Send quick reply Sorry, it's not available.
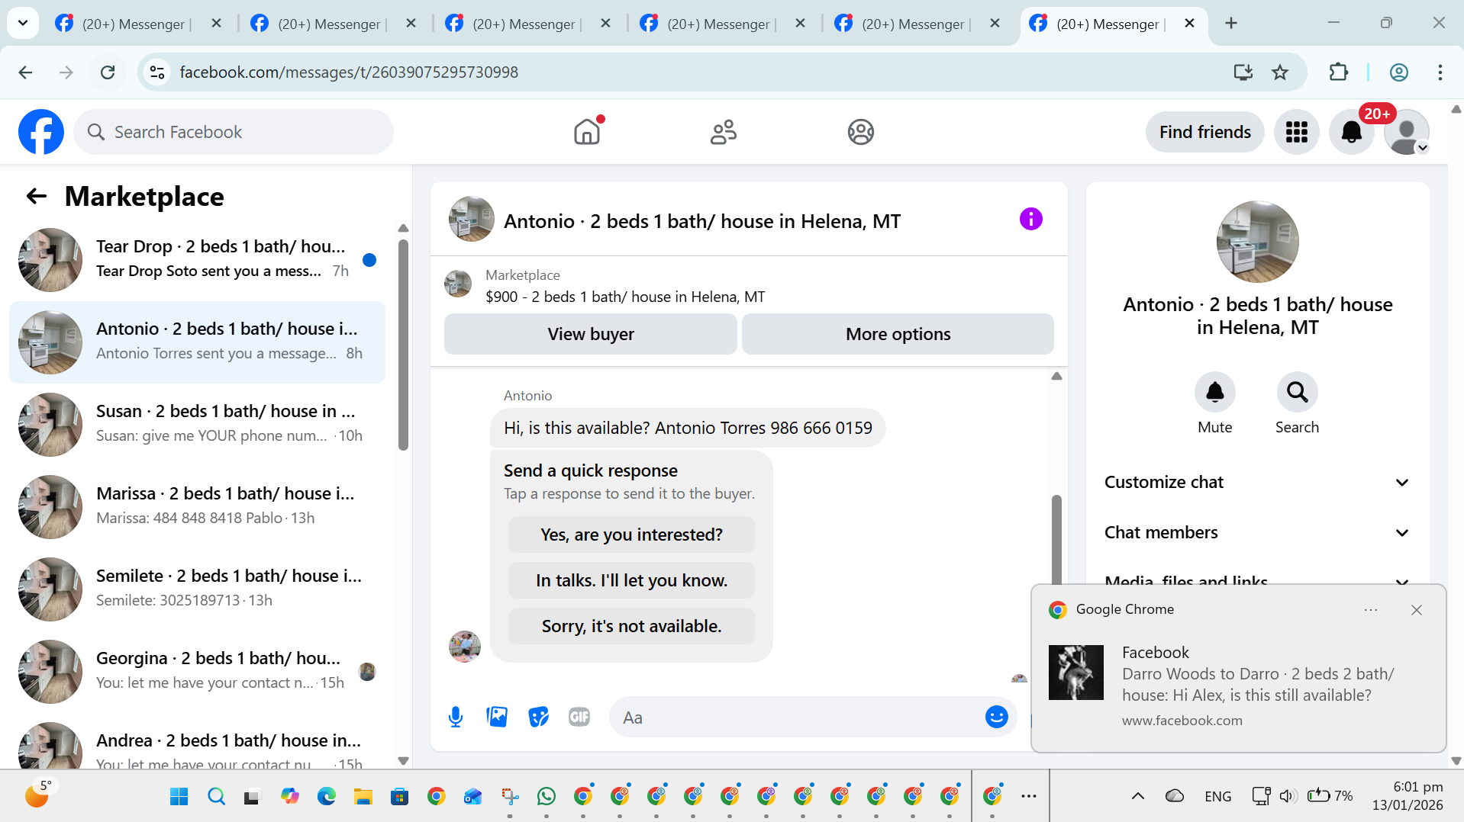Viewport: 1464px width, 822px height. coord(631,626)
